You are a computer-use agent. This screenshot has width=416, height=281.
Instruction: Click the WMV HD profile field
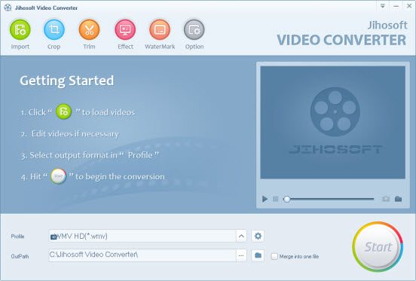pyautogui.click(x=142, y=236)
